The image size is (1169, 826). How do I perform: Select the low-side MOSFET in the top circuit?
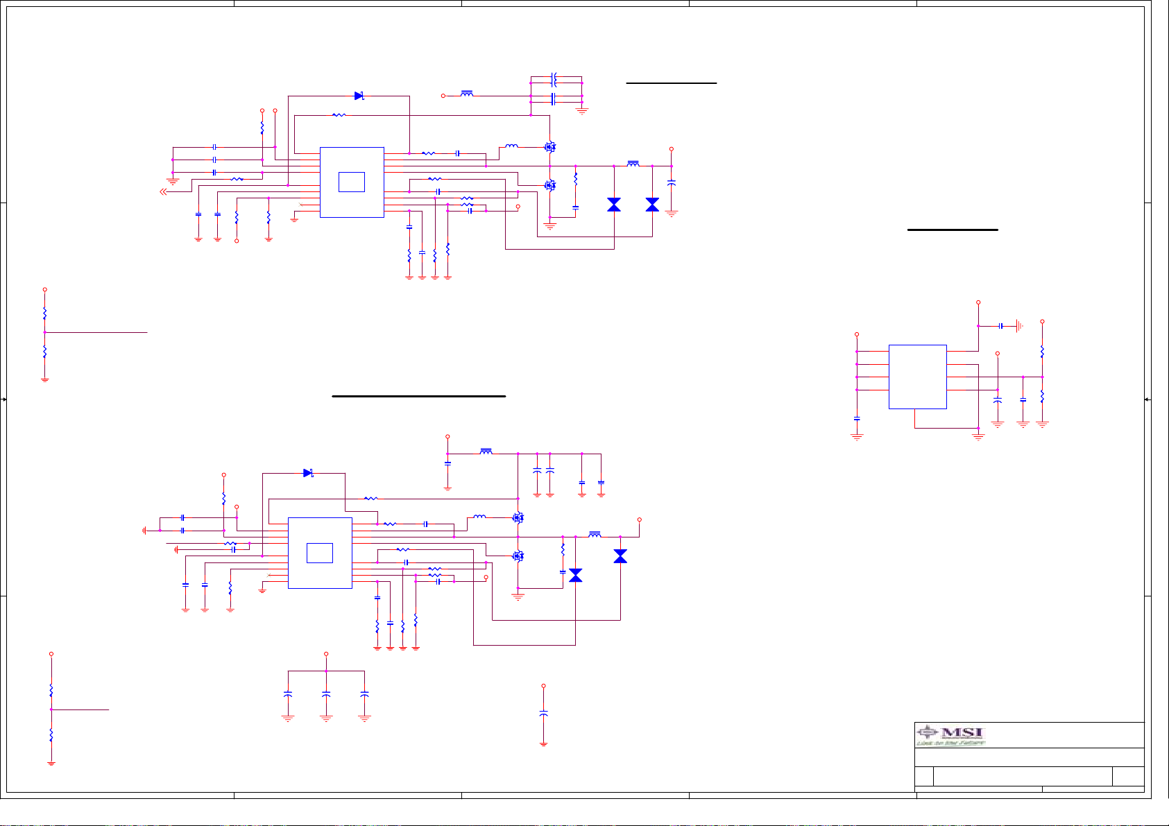coord(550,185)
